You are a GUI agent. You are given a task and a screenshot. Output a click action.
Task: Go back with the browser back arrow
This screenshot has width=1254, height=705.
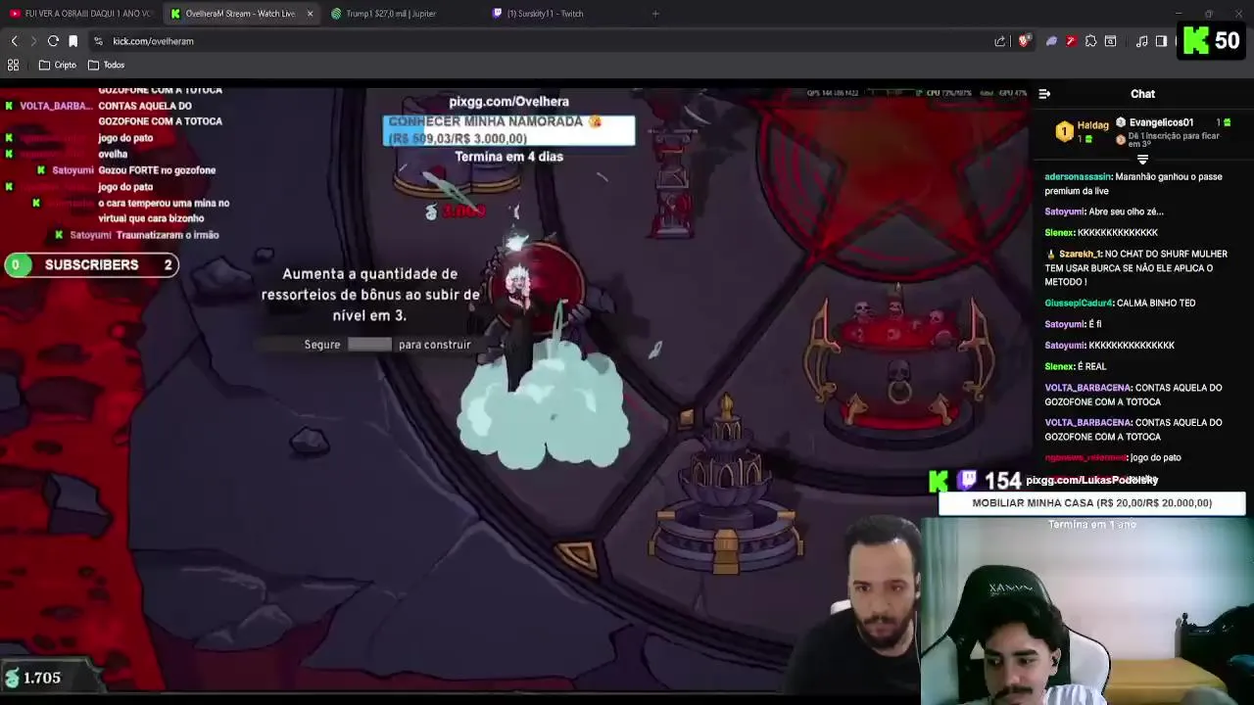[14, 41]
